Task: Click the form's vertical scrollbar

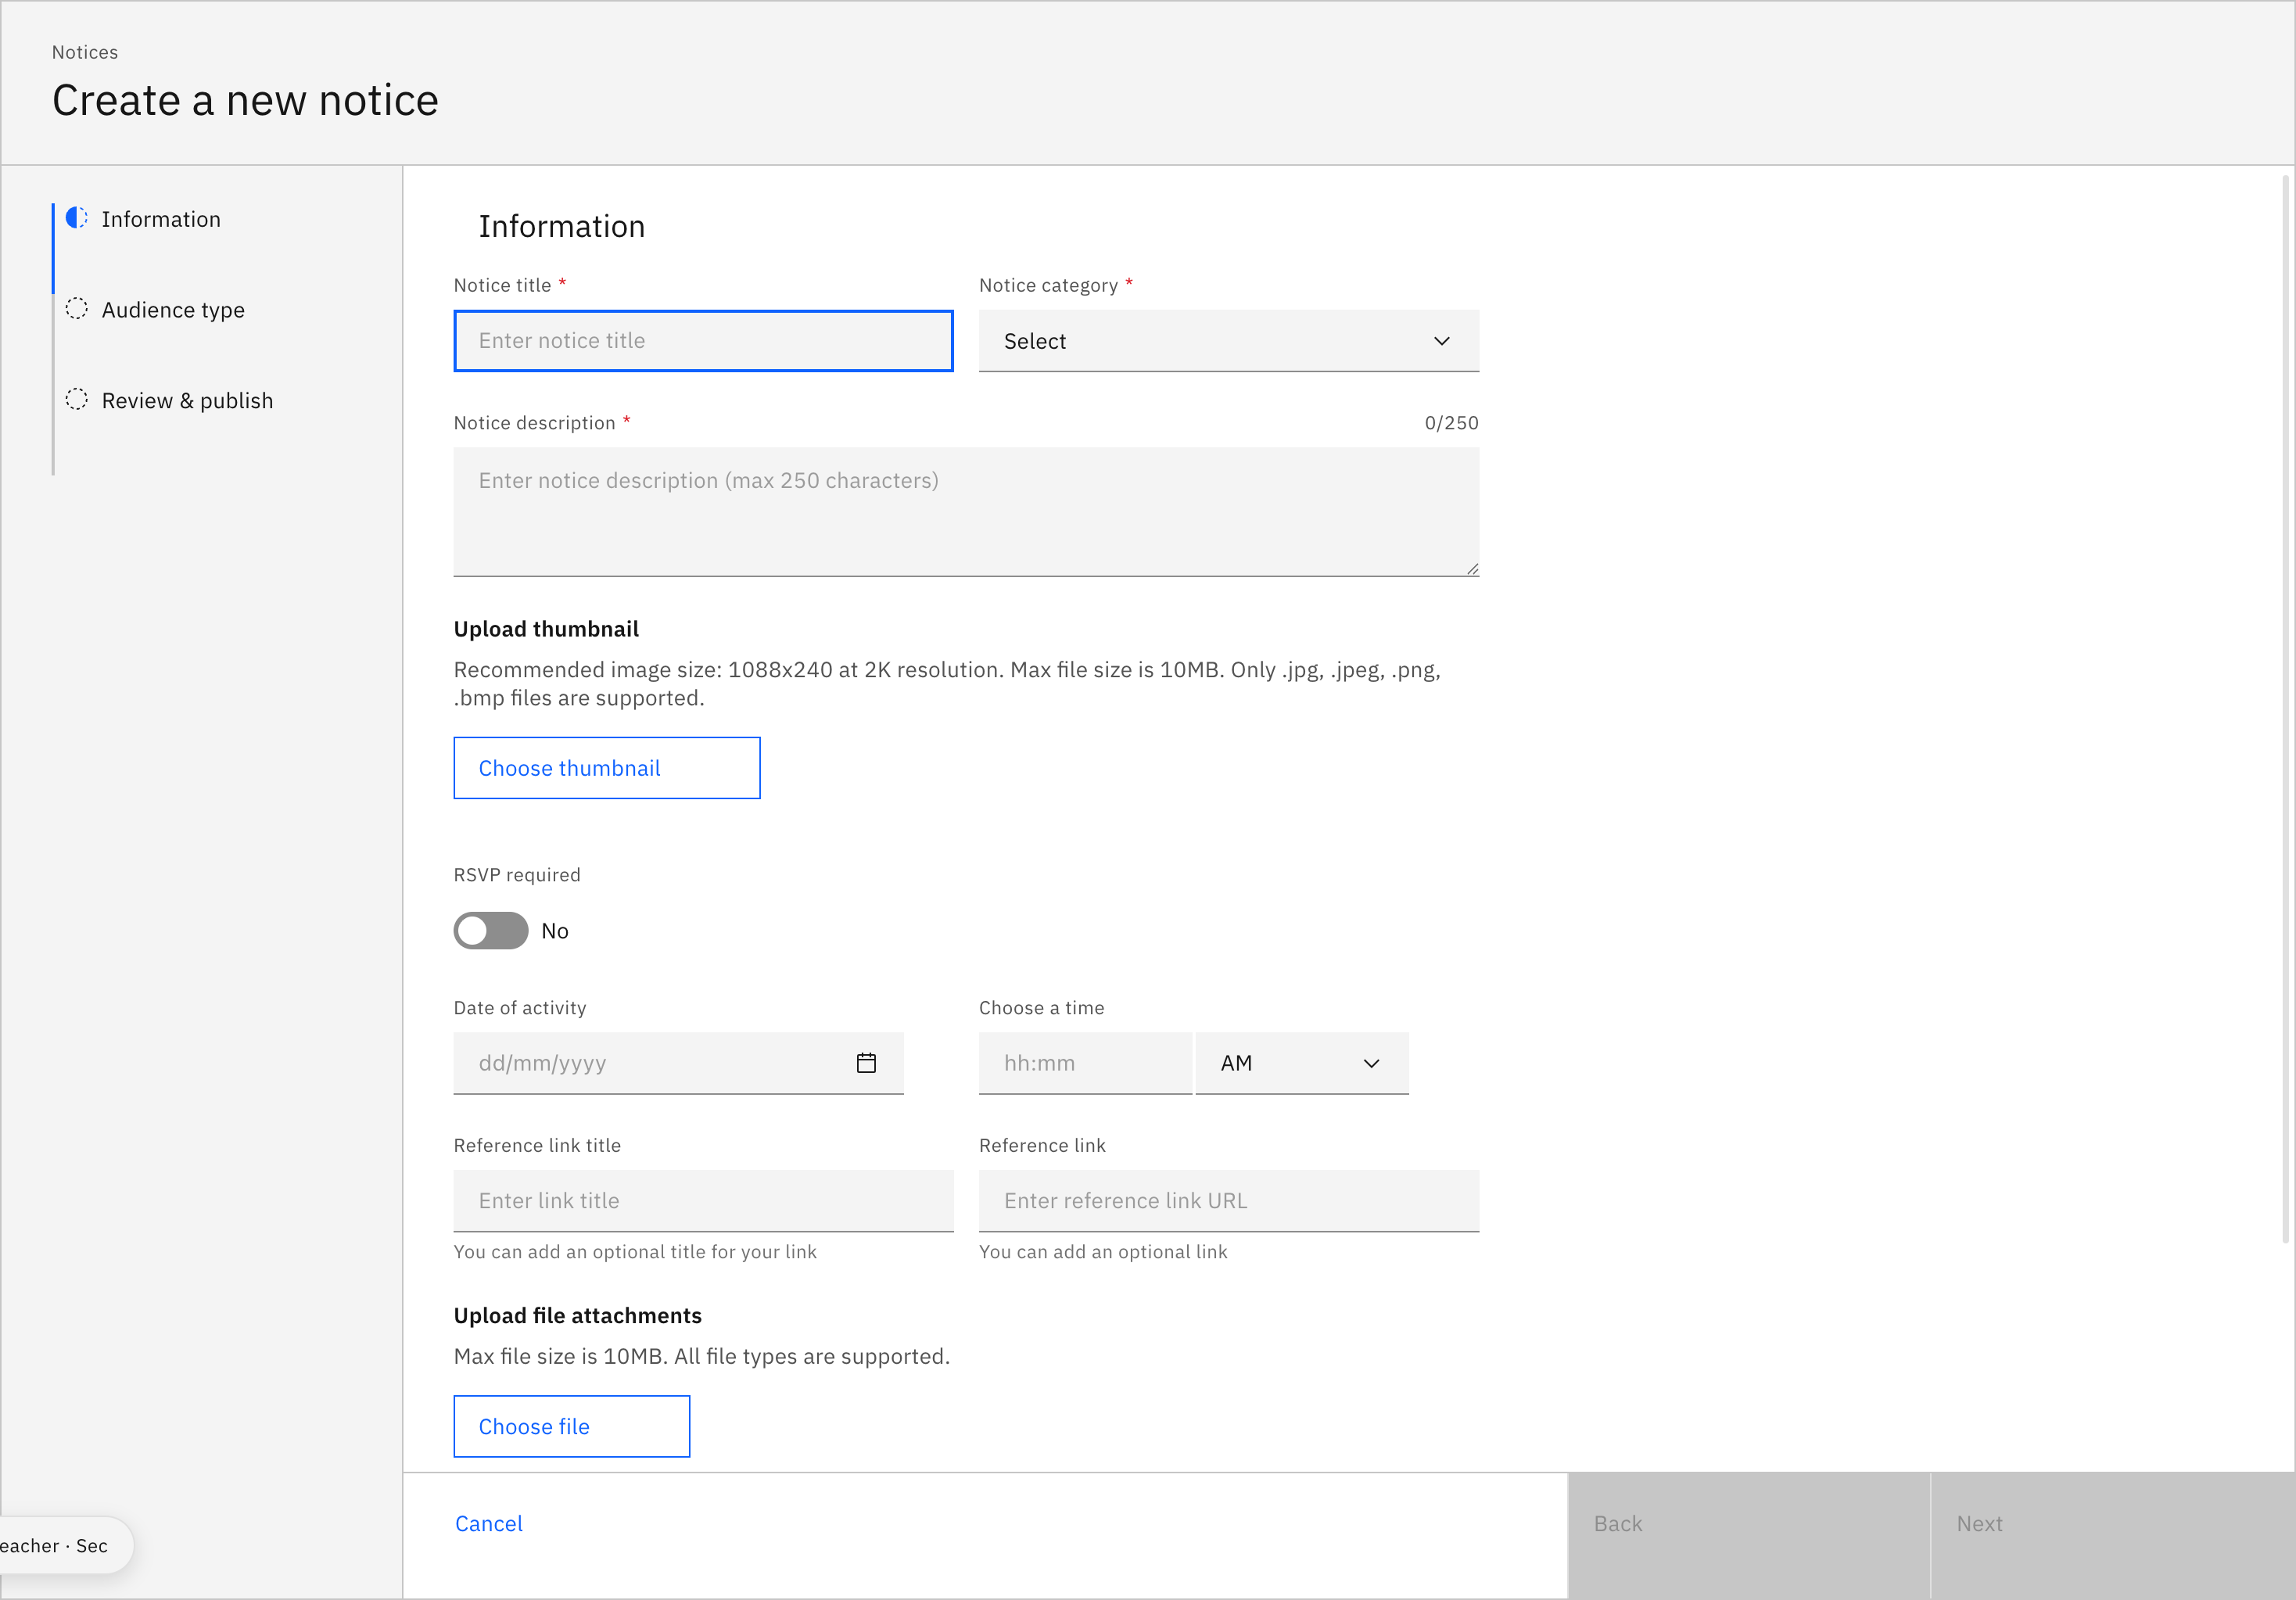Action: tap(2286, 708)
